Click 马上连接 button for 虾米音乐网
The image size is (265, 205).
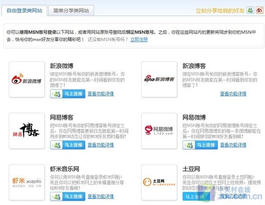pyautogui.click(x=68, y=196)
